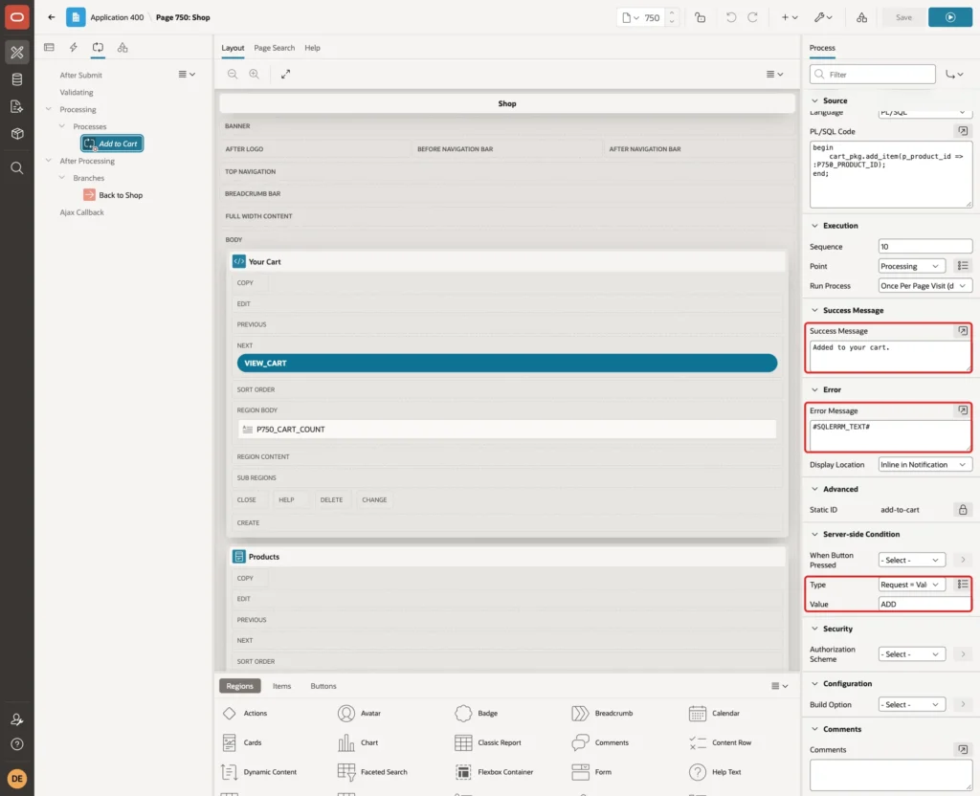Open the DE user account avatar
980x796 pixels.
(17, 779)
